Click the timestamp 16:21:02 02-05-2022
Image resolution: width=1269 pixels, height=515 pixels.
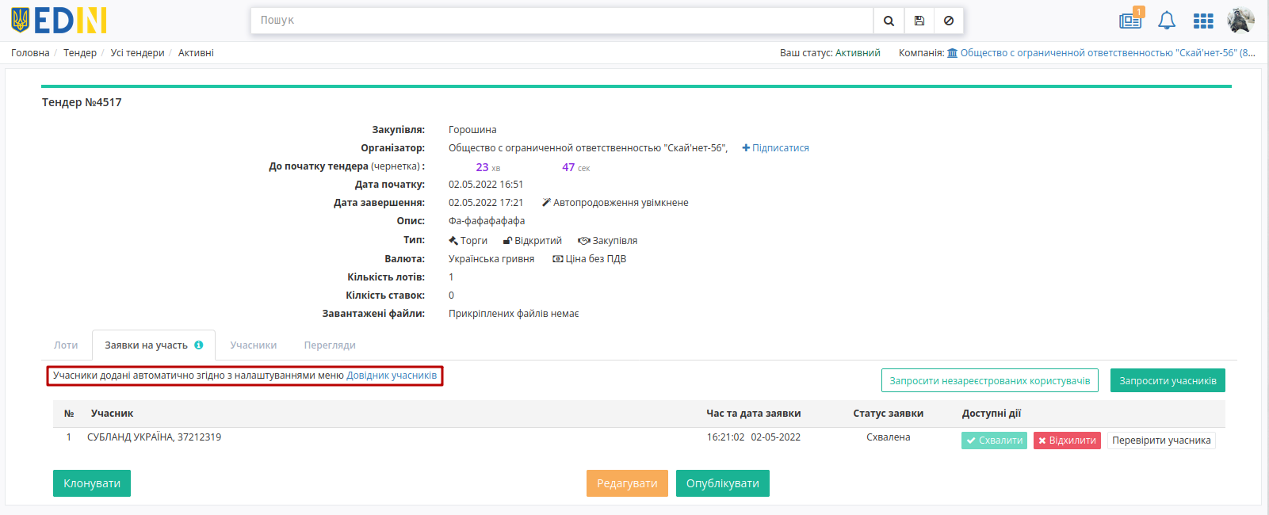pos(754,437)
